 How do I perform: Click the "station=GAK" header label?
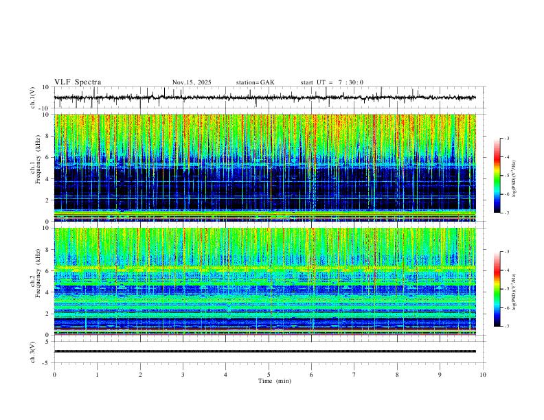(256, 82)
